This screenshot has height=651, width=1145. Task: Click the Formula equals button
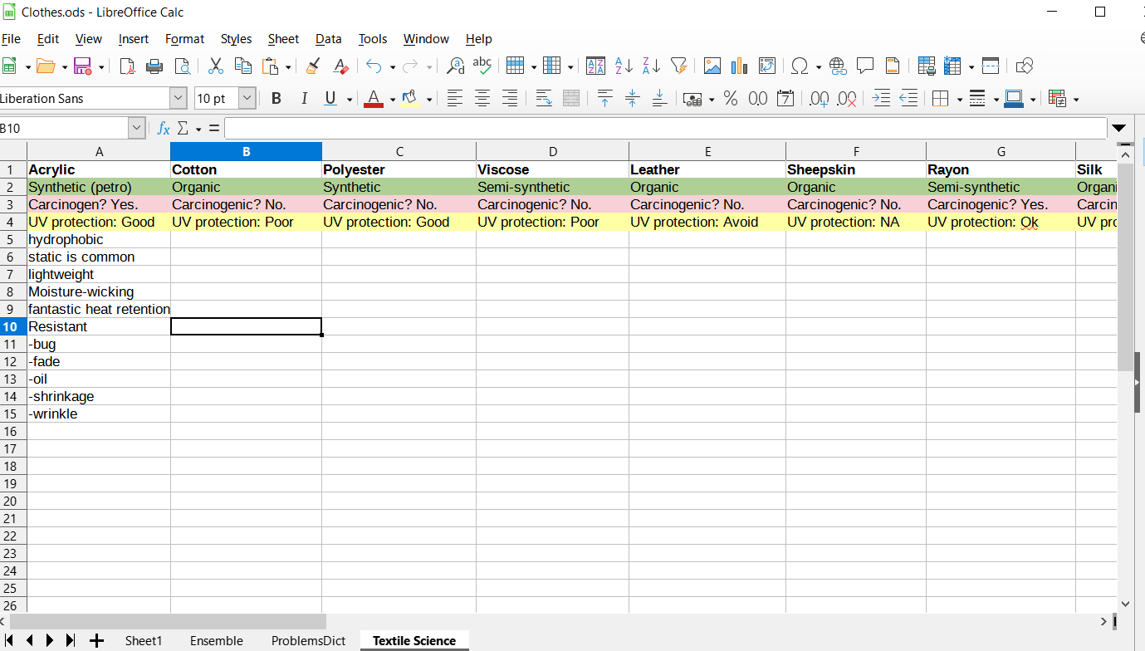point(214,129)
